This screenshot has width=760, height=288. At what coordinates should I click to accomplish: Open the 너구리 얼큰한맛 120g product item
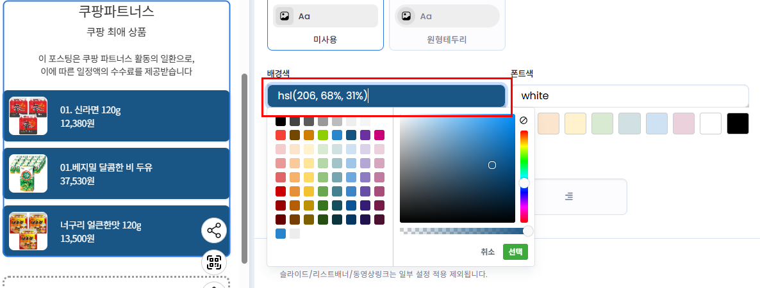point(117,231)
